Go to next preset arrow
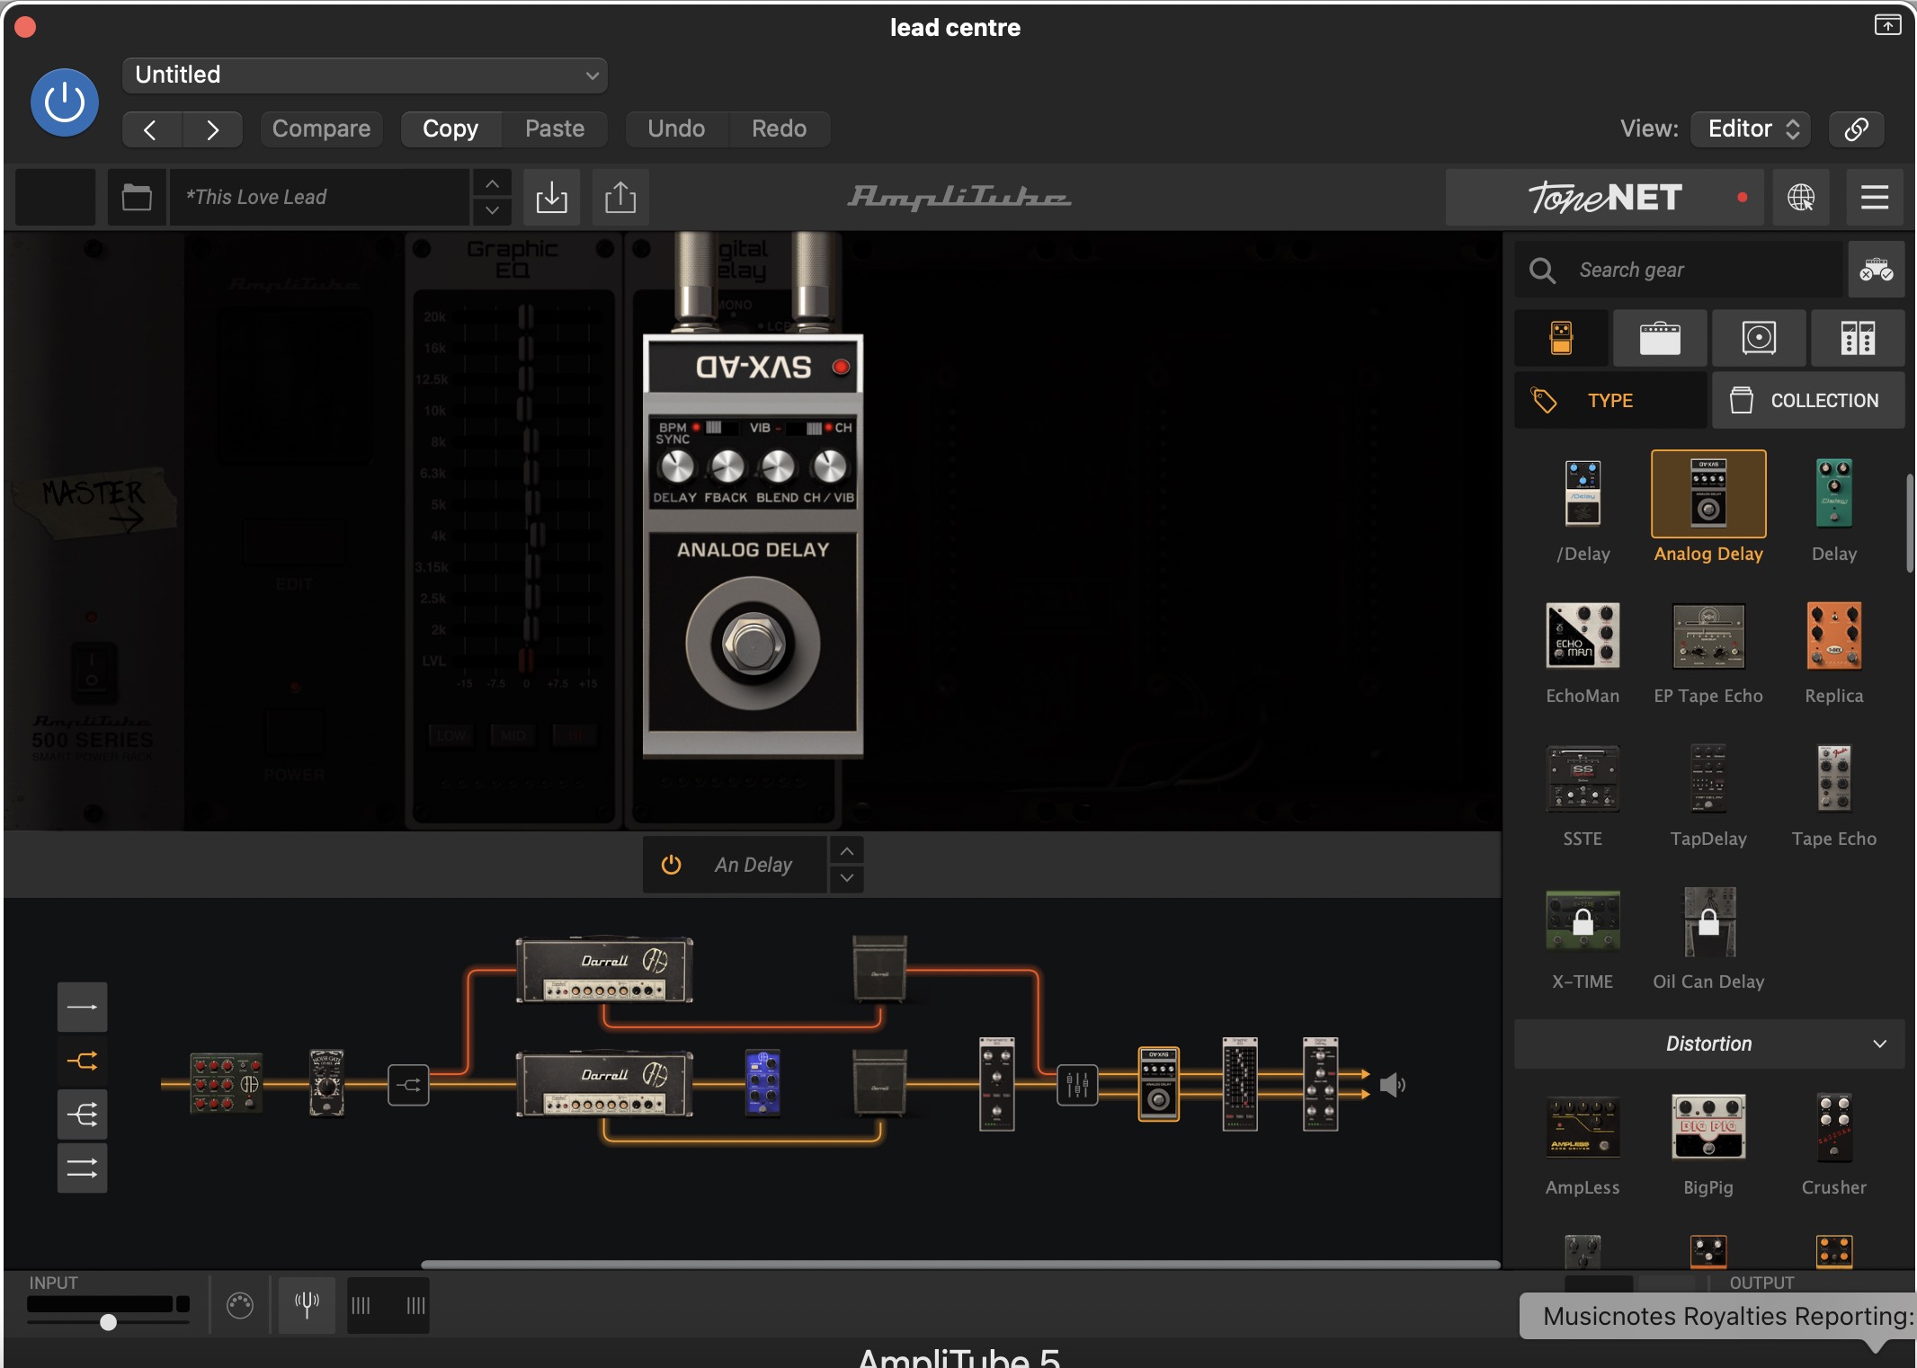The width and height of the screenshot is (1917, 1368). tap(212, 129)
